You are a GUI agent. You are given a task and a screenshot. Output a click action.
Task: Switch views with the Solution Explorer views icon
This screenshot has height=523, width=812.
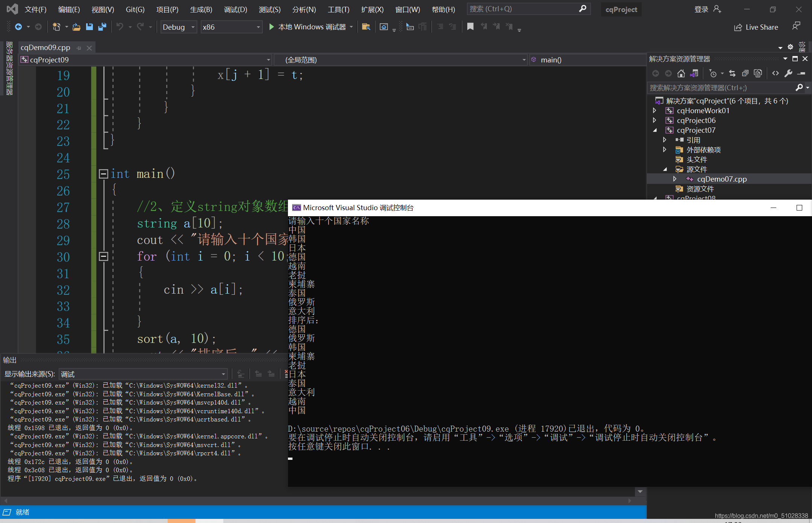(x=694, y=73)
